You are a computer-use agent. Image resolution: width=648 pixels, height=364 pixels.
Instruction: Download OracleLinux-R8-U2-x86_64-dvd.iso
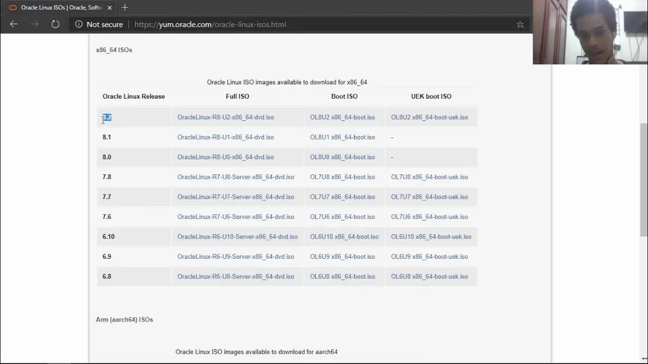tap(225, 117)
